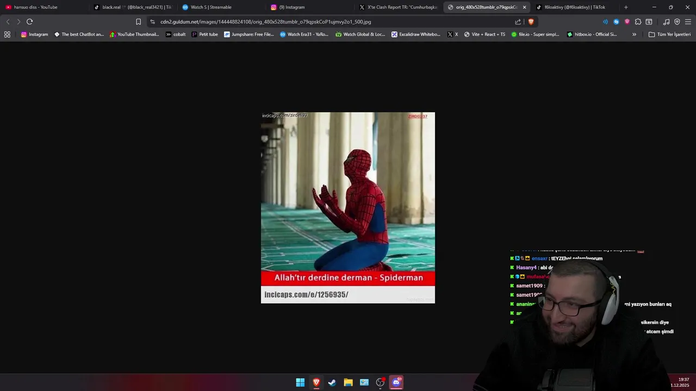Open the blue sound-wave extension icon
The image size is (696, 391).
(x=605, y=22)
